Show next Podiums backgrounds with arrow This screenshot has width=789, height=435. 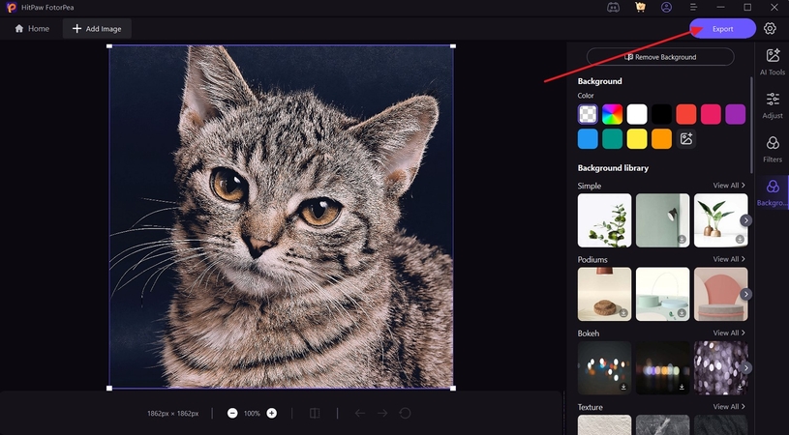click(745, 295)
